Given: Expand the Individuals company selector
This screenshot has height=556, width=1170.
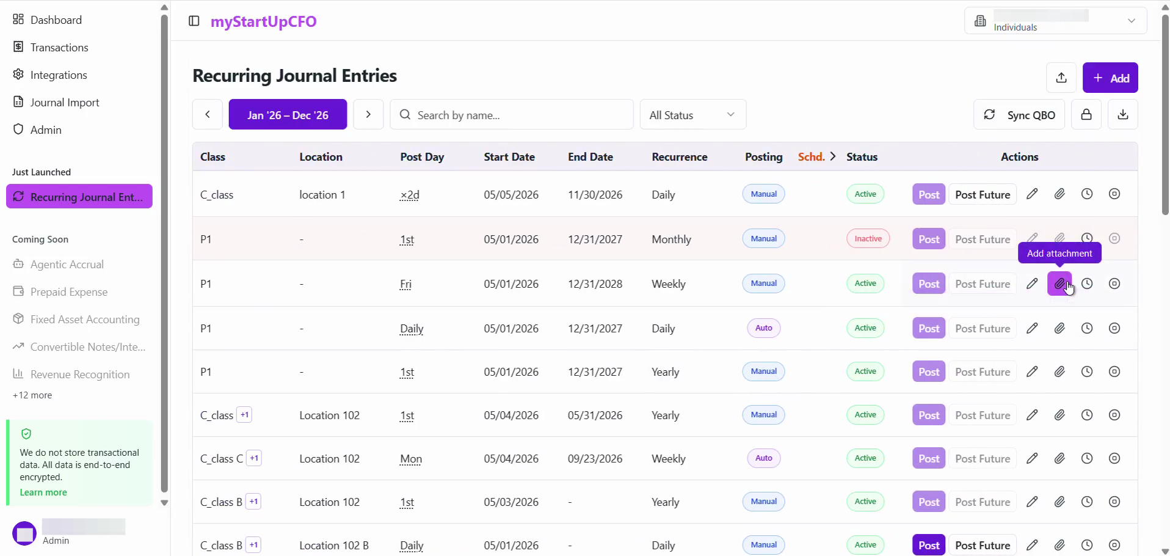Looking at the screenshot, I should click(x=1056, y=21).
